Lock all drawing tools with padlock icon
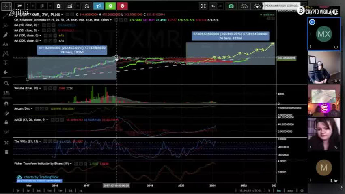This screenshot has height=194, width=345. (x=6, y=122)
